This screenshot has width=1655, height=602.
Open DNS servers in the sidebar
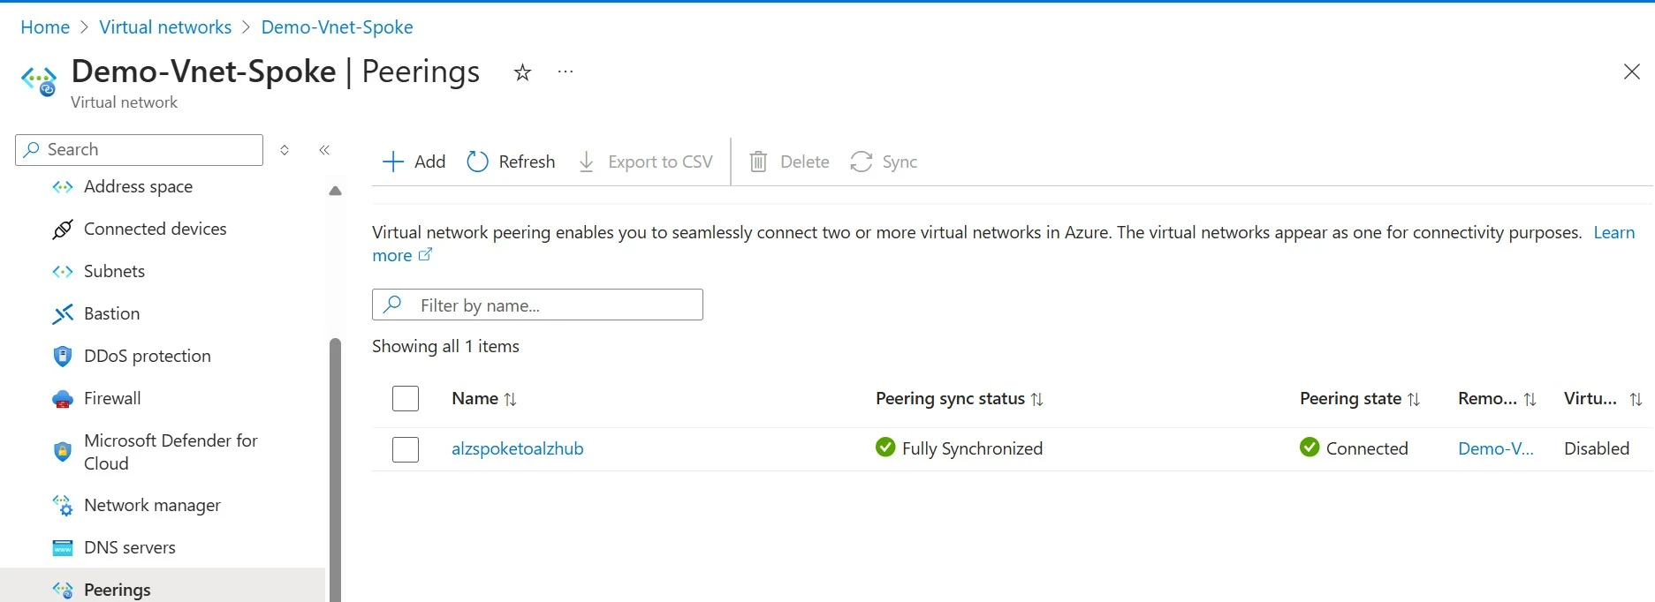[129, 547]
